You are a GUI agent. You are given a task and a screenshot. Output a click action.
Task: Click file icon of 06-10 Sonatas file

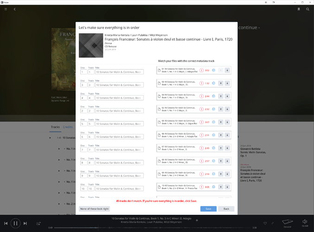click(159, 135)
